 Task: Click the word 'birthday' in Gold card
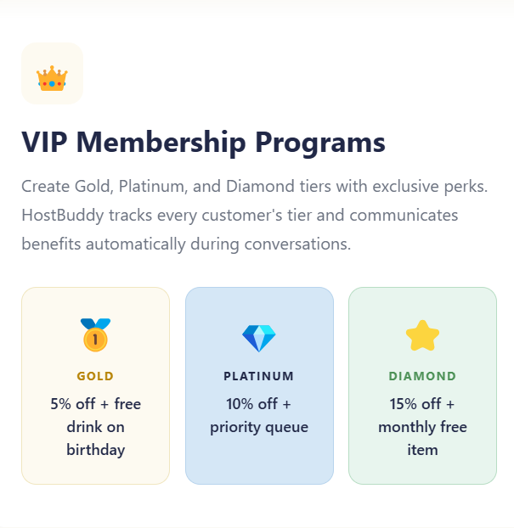(x=95, y=450)
